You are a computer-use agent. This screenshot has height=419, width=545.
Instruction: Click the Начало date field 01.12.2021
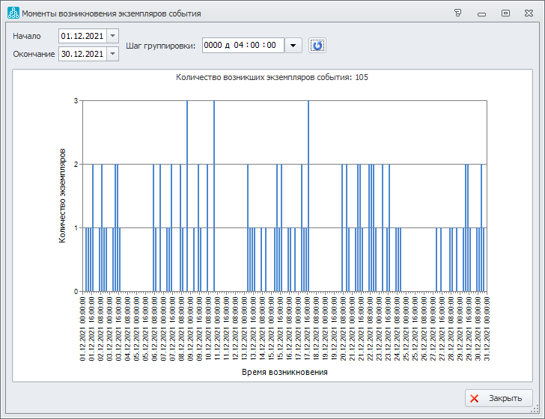82,36
